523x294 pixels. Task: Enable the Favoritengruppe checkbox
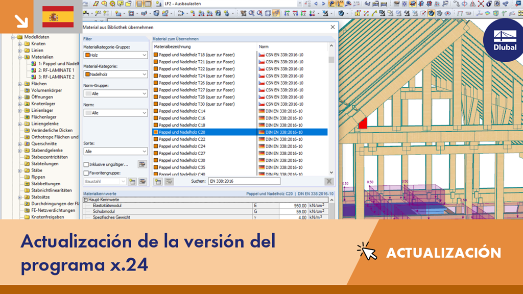[86, 173]
